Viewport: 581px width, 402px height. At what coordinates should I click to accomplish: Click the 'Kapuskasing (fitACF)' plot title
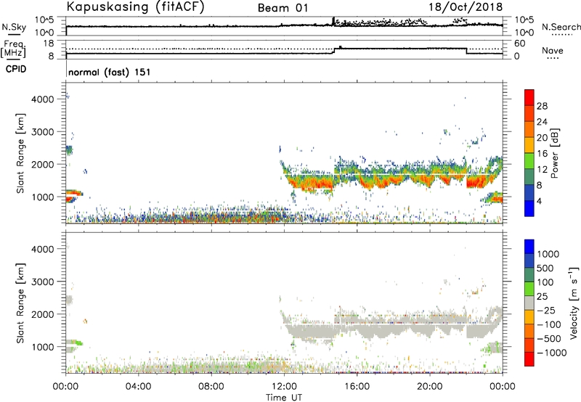click(x=136, y=7)
